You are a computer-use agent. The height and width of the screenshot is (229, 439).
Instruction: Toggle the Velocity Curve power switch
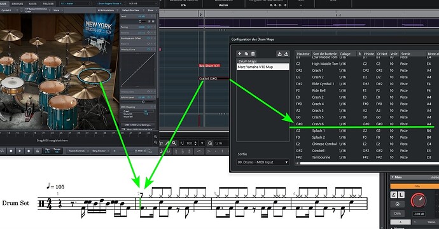[149, 50]
